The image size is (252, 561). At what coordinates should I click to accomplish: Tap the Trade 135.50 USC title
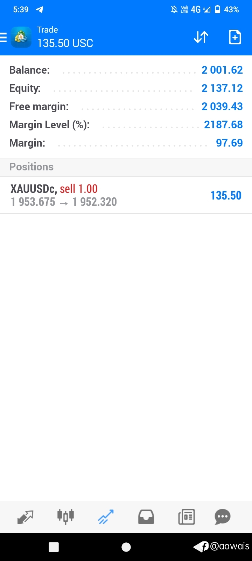pos(65,37)
